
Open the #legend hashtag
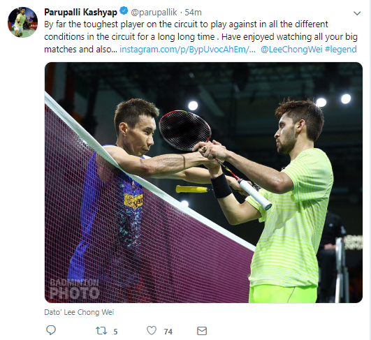pos(341,49)
